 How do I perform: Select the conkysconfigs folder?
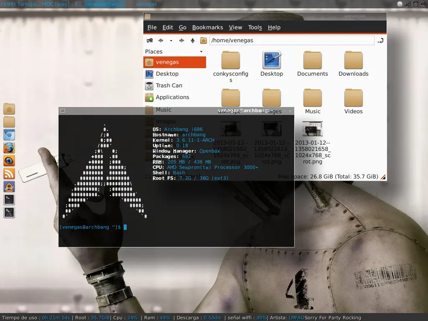(231, 66)
